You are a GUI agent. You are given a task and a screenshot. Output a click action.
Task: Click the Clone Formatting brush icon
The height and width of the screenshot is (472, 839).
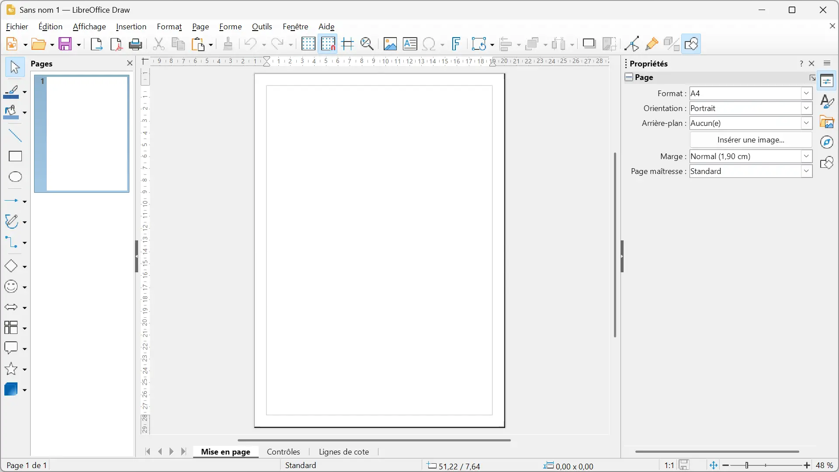[228, 44]
